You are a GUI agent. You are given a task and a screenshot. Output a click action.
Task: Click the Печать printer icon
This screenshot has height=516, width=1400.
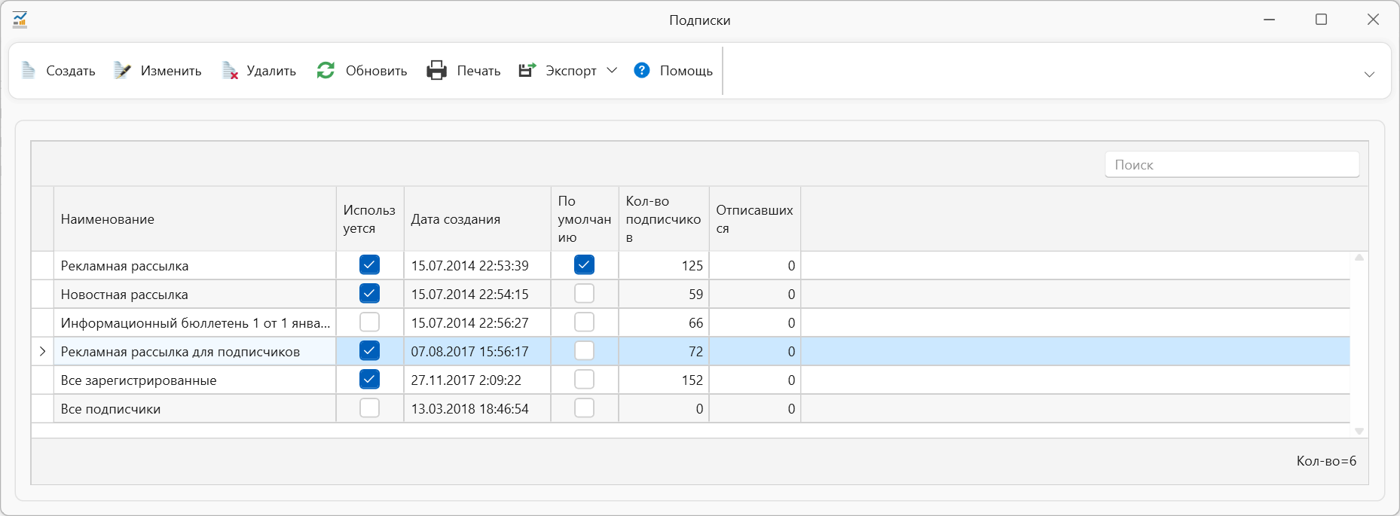[437, 71]
